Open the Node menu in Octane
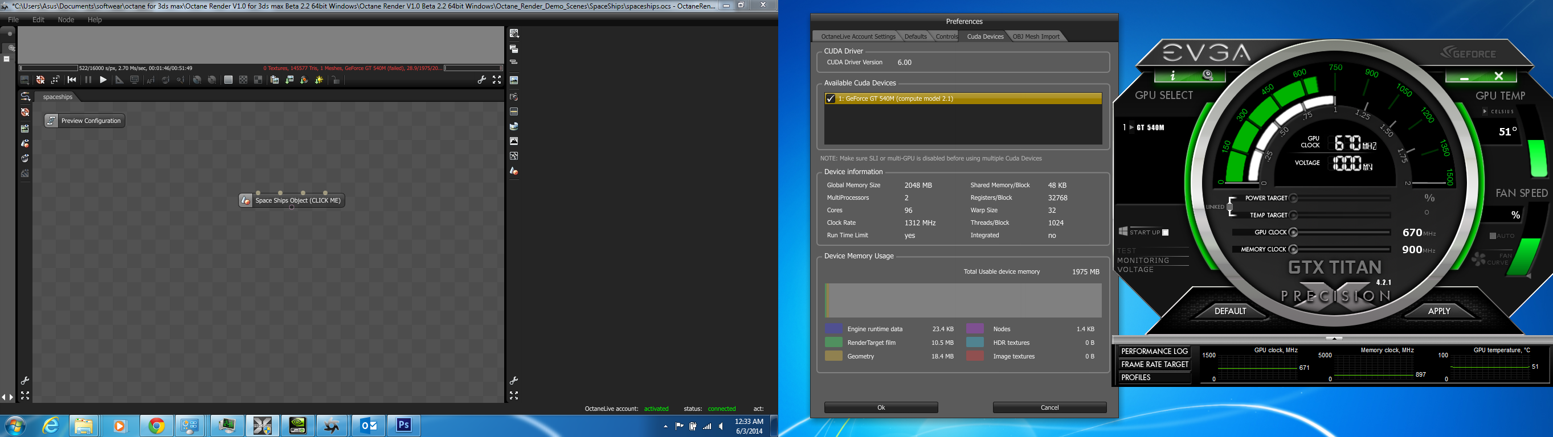1553x437 pixels. pos(66,20)
